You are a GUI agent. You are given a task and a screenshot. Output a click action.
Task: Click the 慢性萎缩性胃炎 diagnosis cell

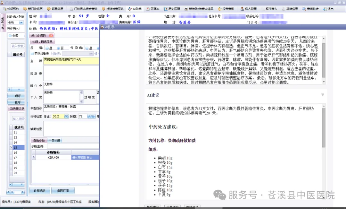pos(85,157)
